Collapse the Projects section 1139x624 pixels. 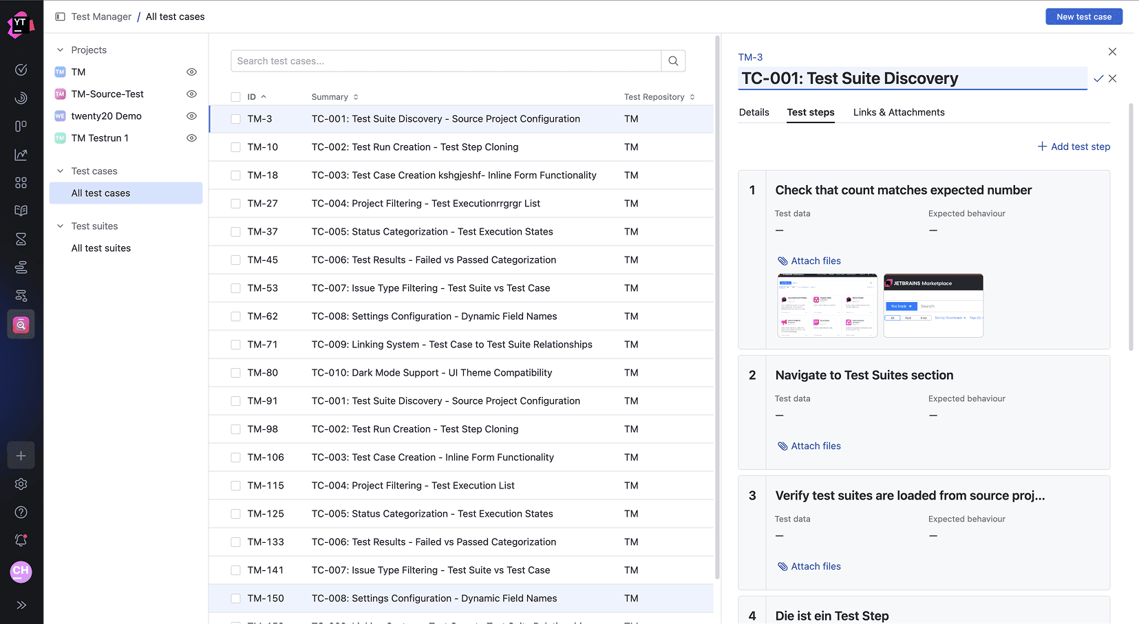(x=59, y=50)
